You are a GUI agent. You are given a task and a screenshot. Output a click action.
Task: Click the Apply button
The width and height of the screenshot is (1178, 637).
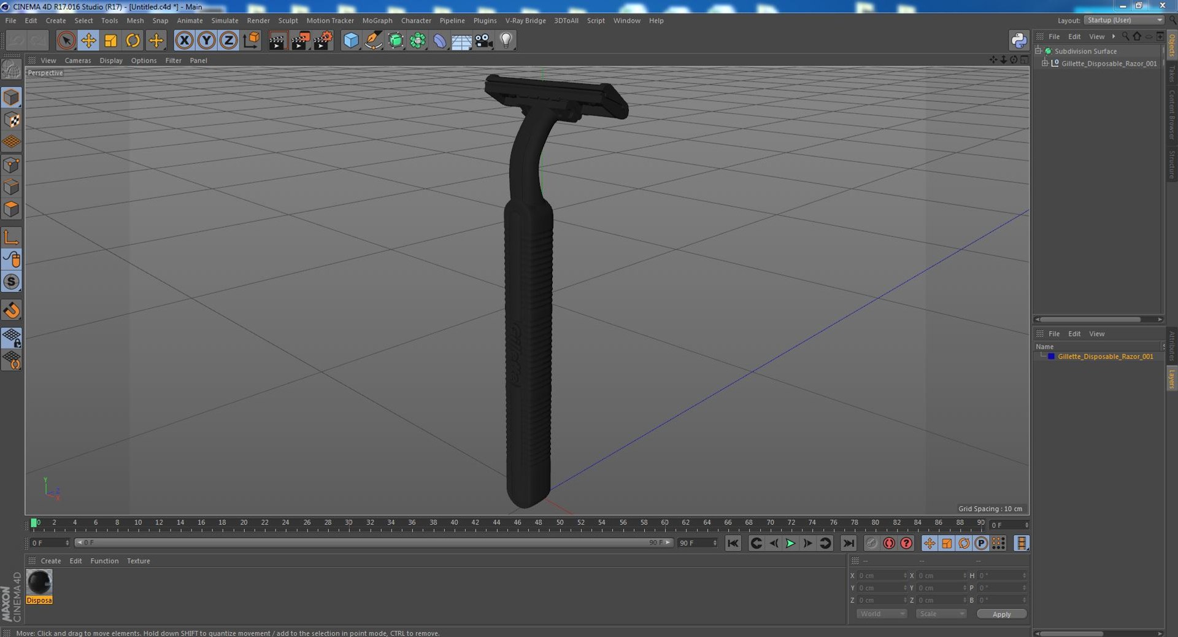(x=1001, y=614)
